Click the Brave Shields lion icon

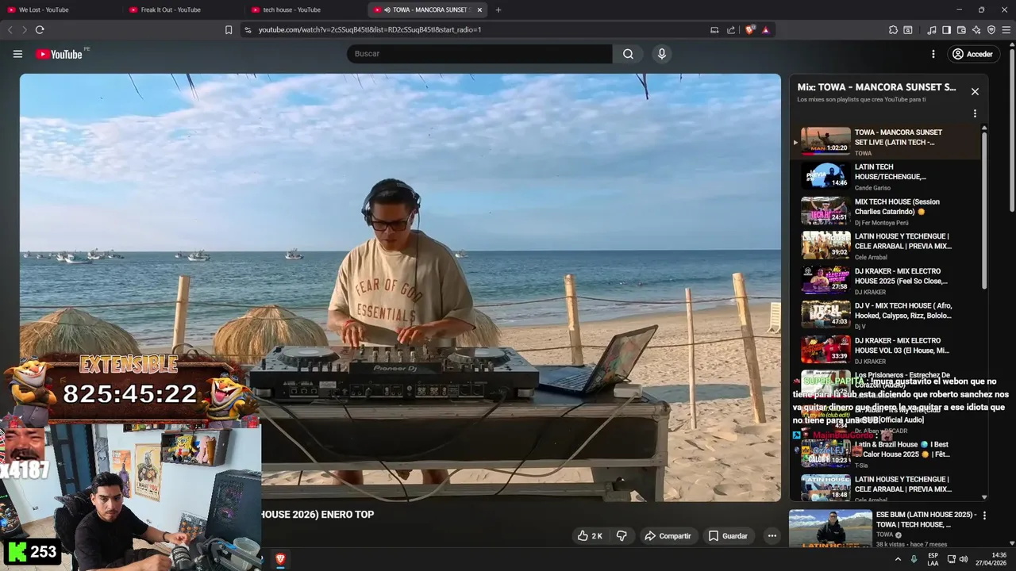(x=750, y=30)
